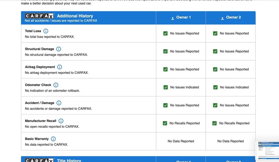Viewport: 279px width, 162px height.
Task: Click 'Not all accidents / issues are reported' subtitle
Action: tap(61, 21)
